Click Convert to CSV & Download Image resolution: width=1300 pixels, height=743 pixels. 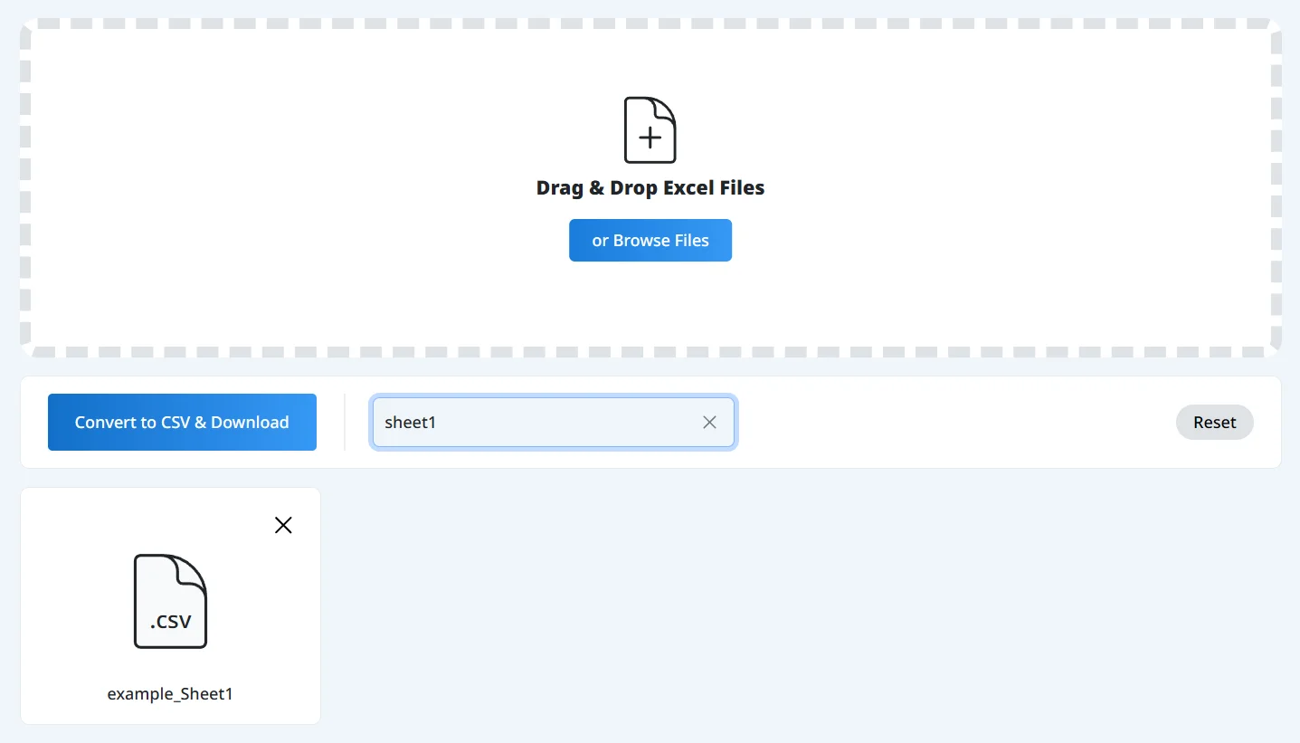[x=182, y=423]
